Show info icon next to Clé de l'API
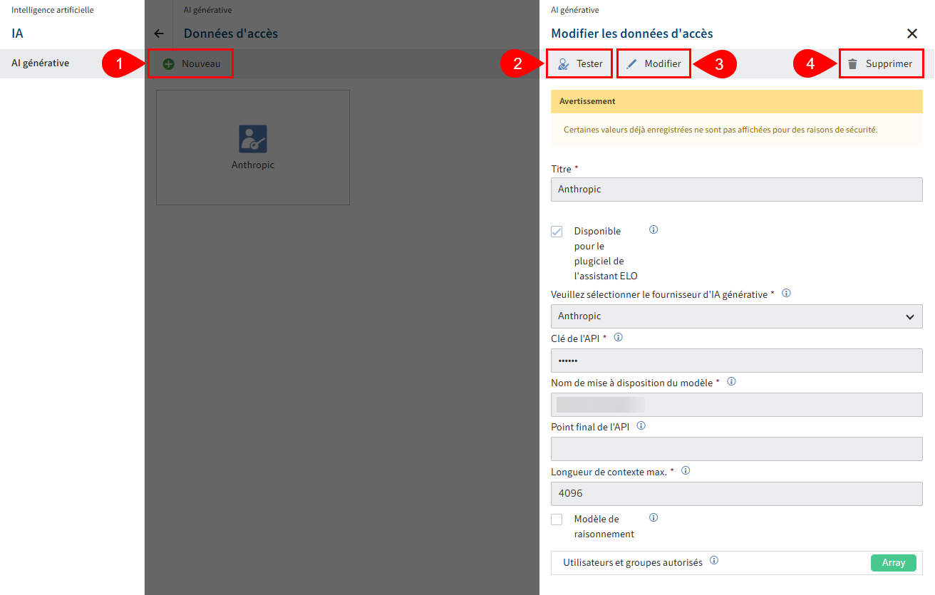The width and height of the screenshot is (935, 595). point(618,338)
